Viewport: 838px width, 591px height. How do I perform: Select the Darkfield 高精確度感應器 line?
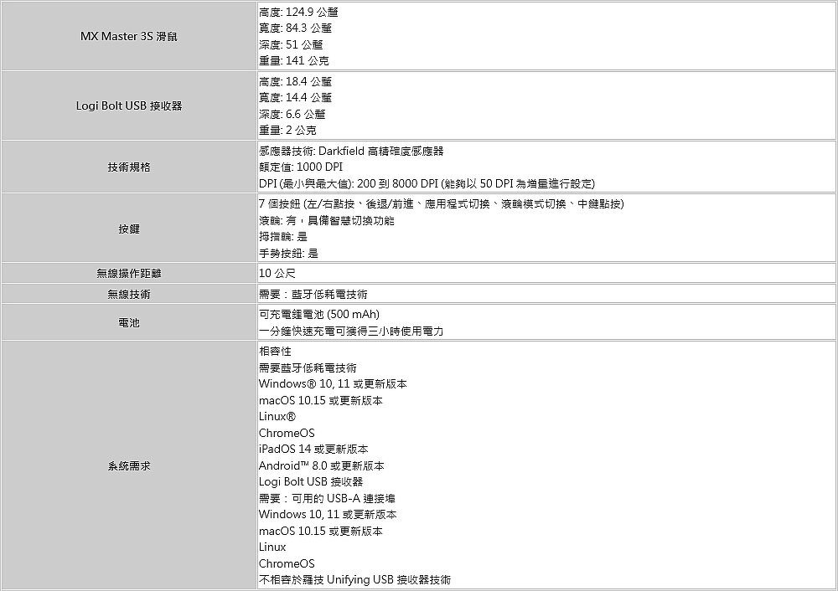pyautogui.click(x=351, y=152)
